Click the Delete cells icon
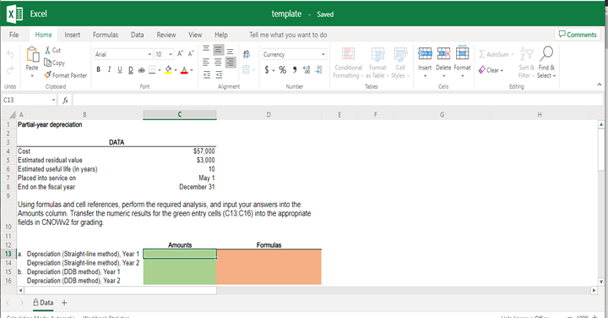Screen dimensions: 608x318 (x=443, y=53)
